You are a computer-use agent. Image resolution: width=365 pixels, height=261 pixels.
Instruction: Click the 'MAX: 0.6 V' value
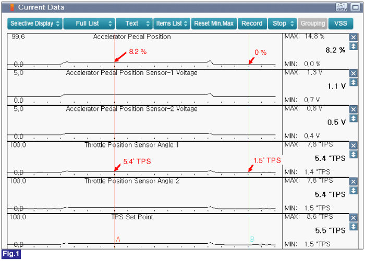pyautogui.click(x=303, y=108)
